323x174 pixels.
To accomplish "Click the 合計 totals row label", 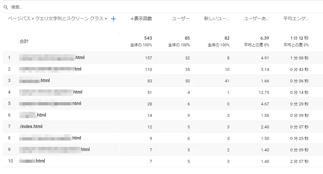I will click(x=24, y=41).
